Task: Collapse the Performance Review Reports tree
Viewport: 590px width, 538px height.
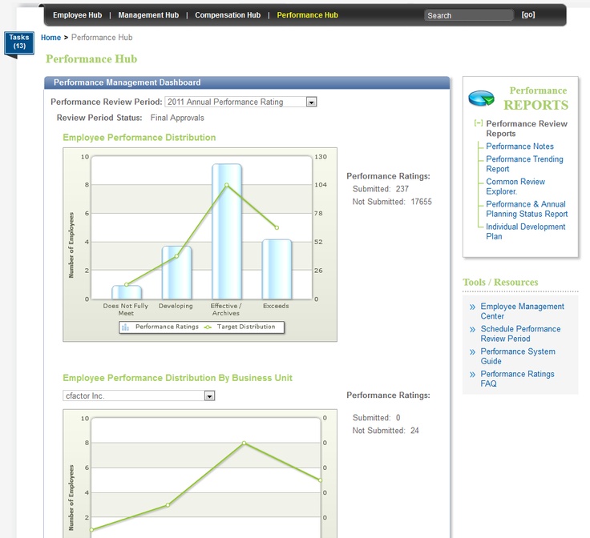Action: tap(479, 123)
